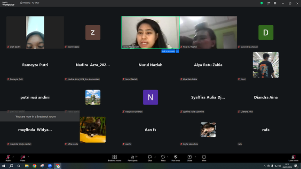Select the Nadira Azra_202... participant tile

pos(93,65)
